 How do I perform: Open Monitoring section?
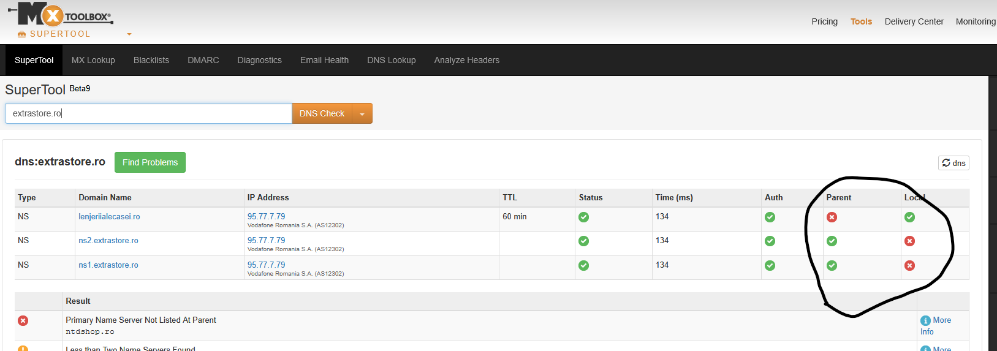coord(976,21)
